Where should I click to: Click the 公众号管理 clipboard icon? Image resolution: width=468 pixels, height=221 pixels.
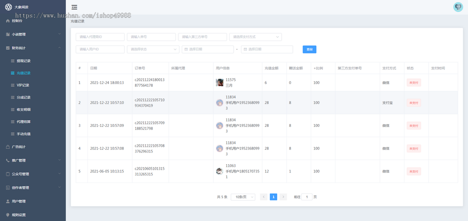[8, 174]
